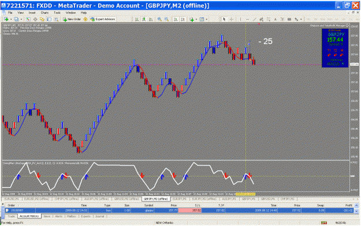Switch to line chart mode icon

151,19
